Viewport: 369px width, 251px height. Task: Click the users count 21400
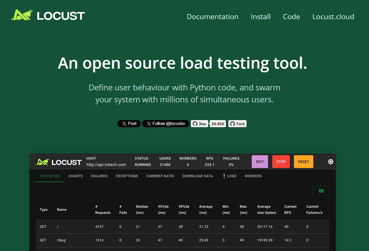(165, 165)
